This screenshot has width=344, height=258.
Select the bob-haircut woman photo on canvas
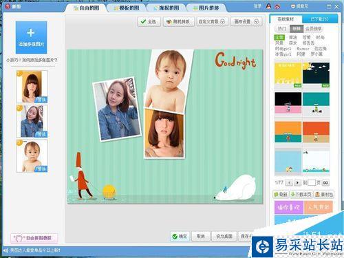(164, 133)
